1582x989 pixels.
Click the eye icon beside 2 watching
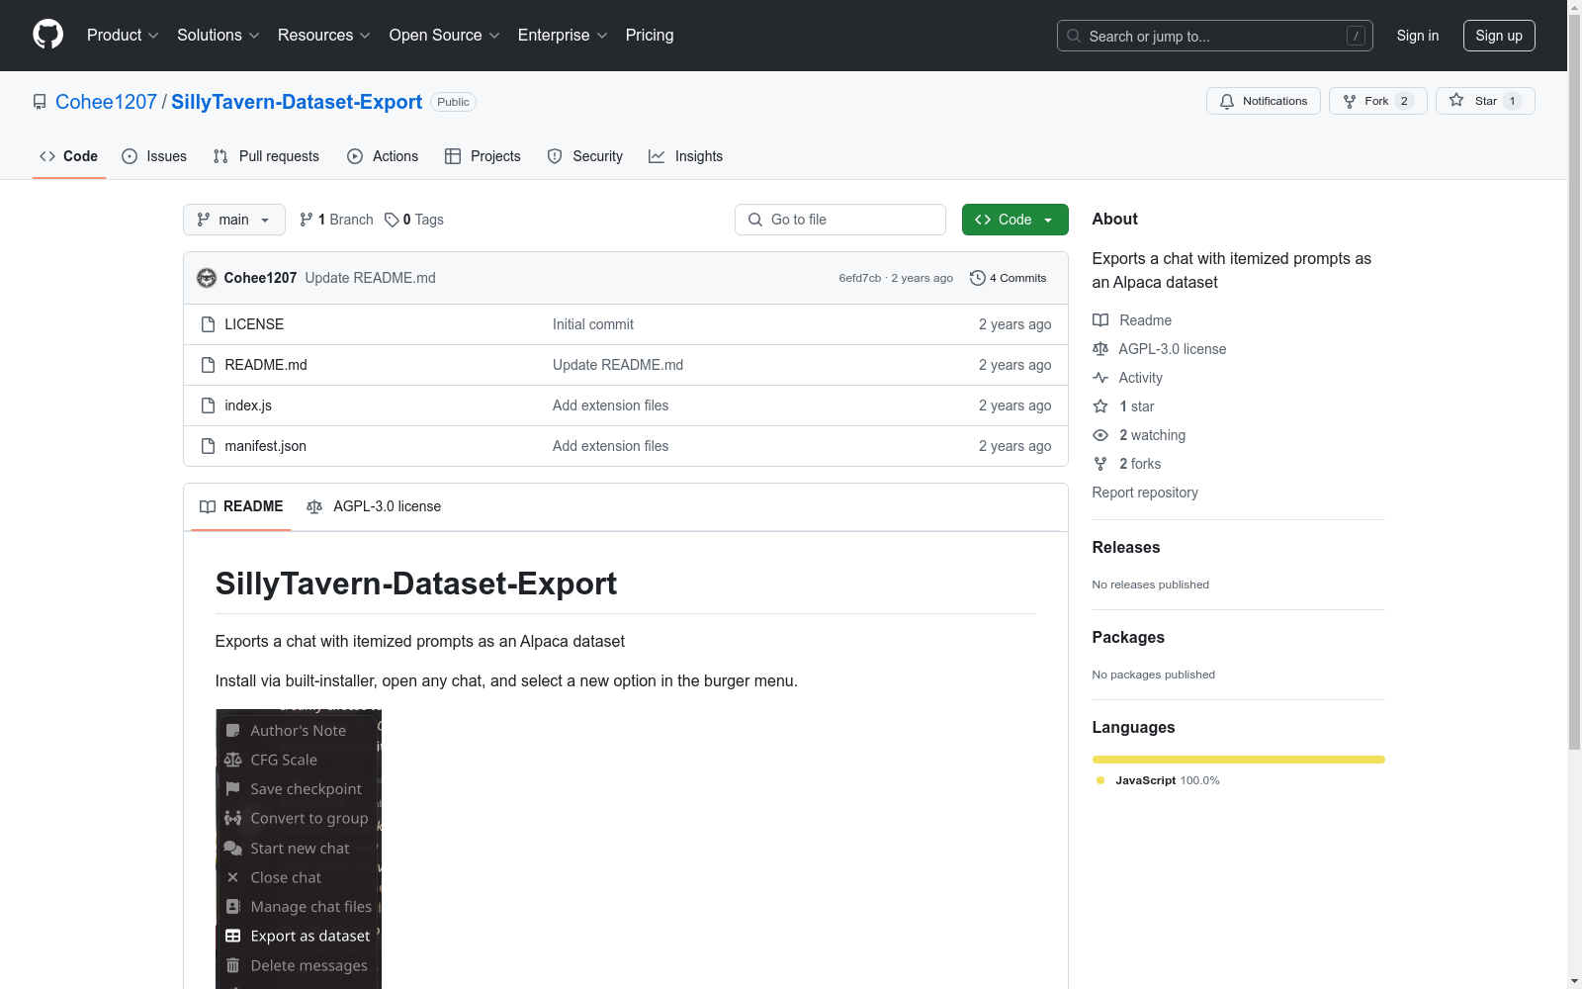tap(1100, 435)
